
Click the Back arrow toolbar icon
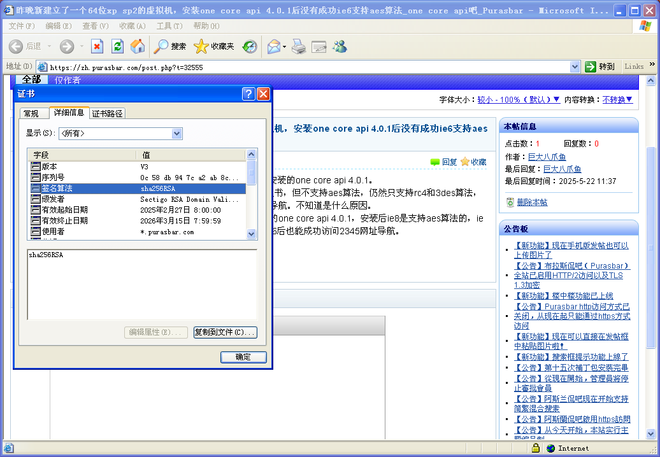15,46
